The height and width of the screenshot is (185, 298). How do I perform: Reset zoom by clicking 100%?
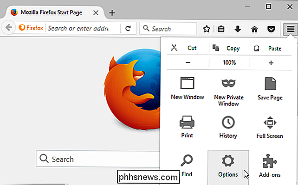click(x=229, y=63)
